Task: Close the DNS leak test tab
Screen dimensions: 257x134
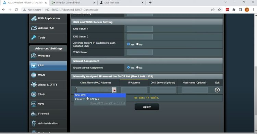Action: [x=143, y=3]
